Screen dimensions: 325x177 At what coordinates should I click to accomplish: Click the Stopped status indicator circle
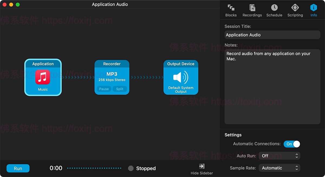click(131, 168)
